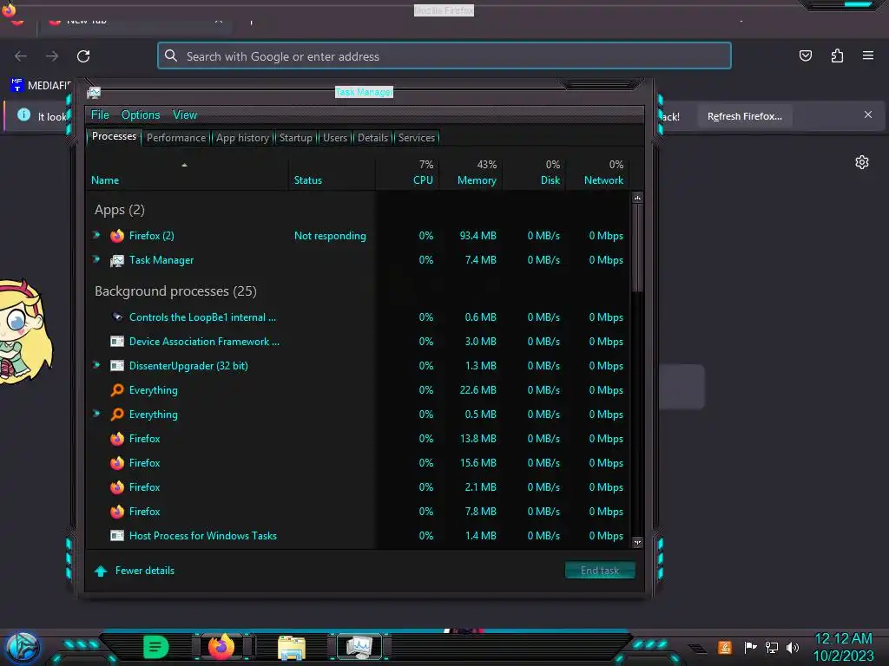Screen dimensions: 889x666
Task: Select 'Device Association Framework ...' row
Action: point(359,342)
